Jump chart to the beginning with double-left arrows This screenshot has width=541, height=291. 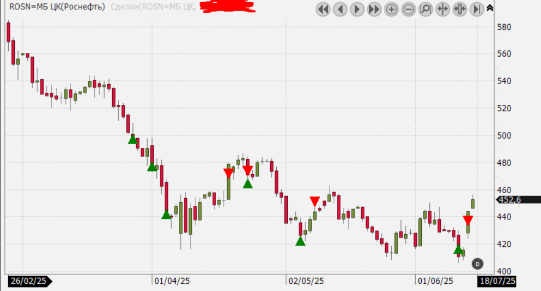coord(323,9)
